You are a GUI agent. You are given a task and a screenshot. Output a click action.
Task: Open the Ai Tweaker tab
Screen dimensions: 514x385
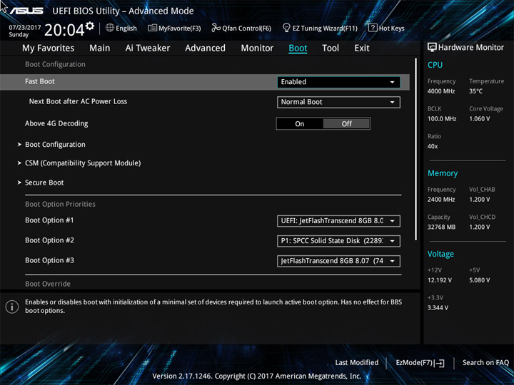point(148,48)
